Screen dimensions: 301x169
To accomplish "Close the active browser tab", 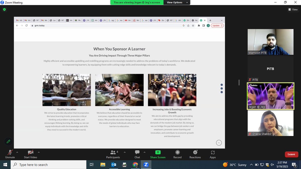I will pyautogui.click(x=205, y=20).
